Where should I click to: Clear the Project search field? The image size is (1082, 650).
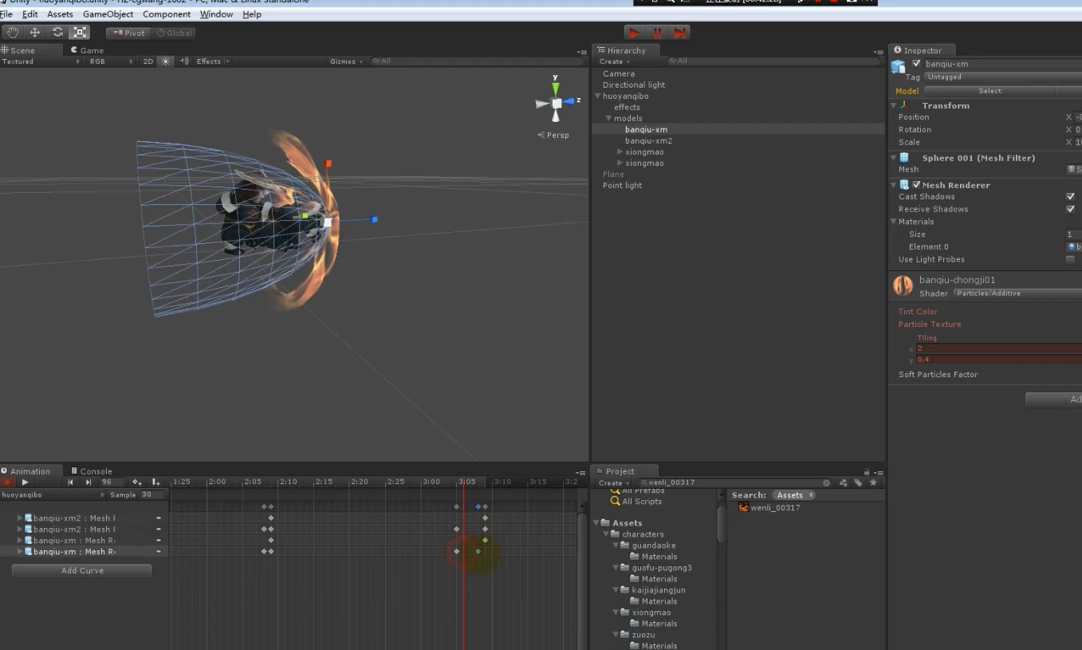pos(826,483)
